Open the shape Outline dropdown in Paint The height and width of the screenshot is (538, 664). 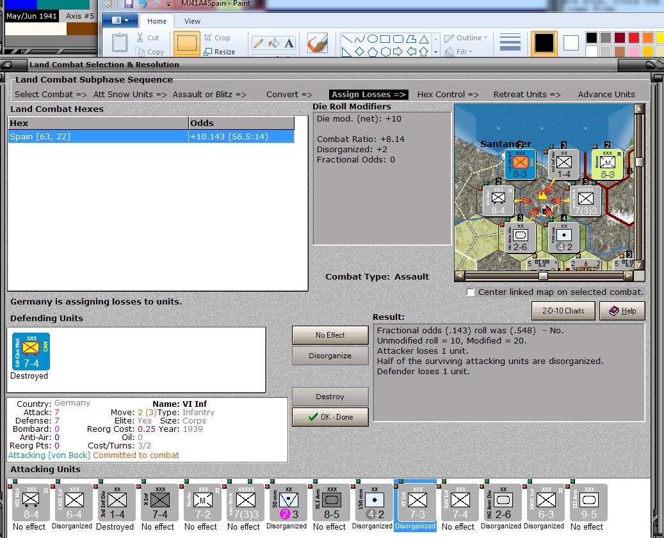pyautogui.click(x=466, y=38)
